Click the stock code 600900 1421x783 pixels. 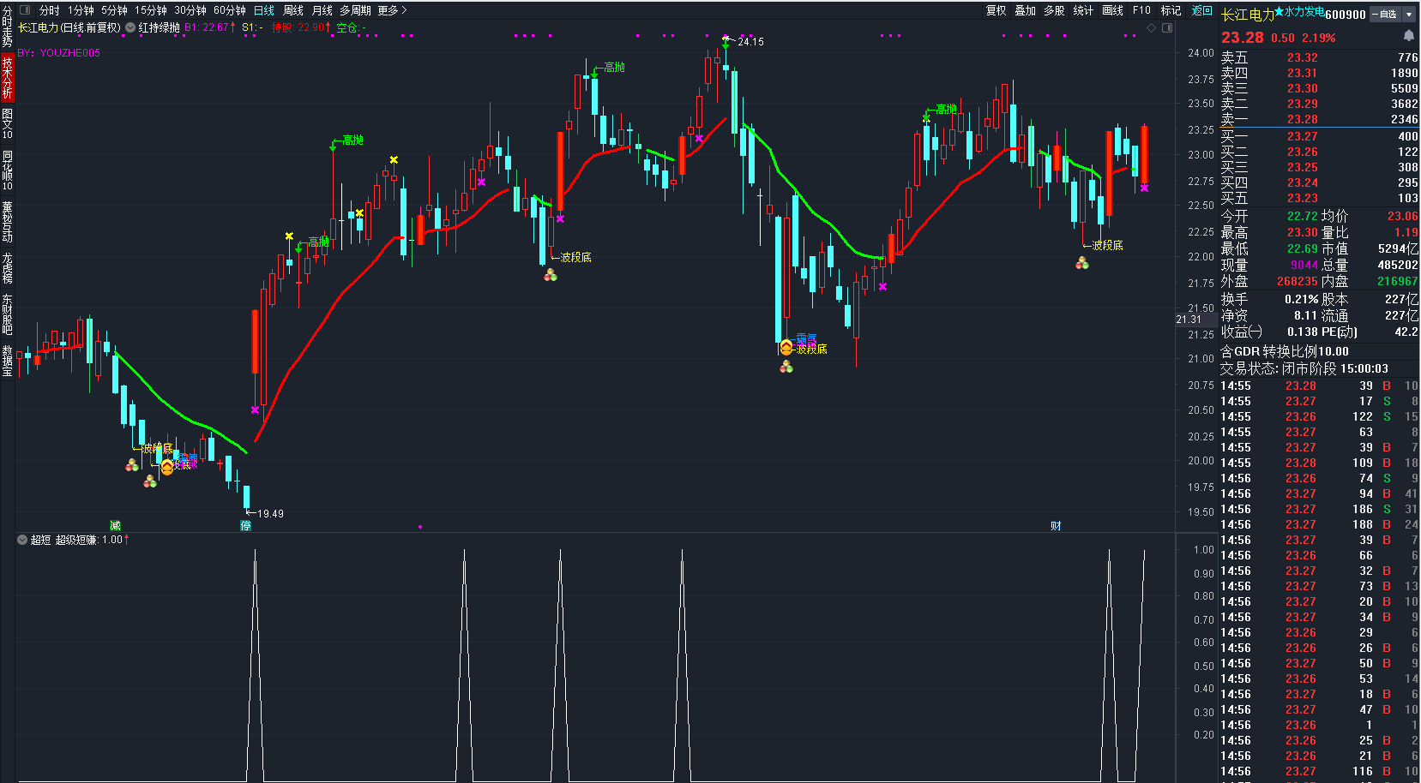[1346, 15]
